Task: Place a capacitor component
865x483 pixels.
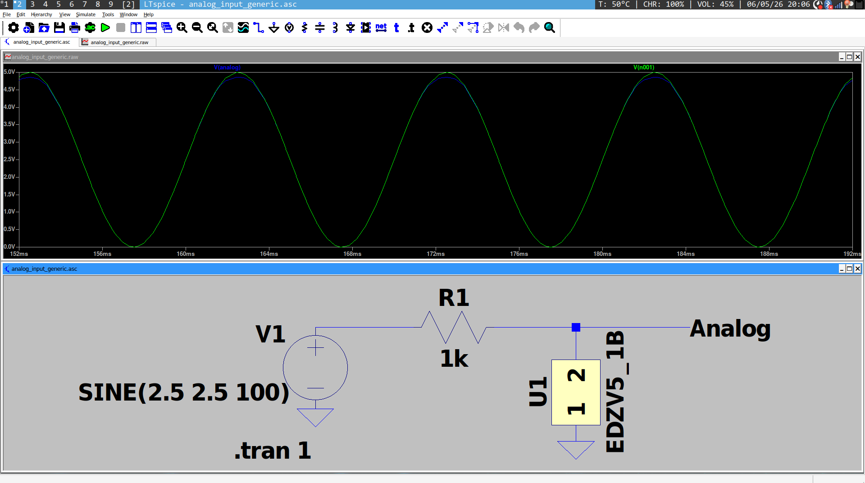Action: (x=320, y=27)
